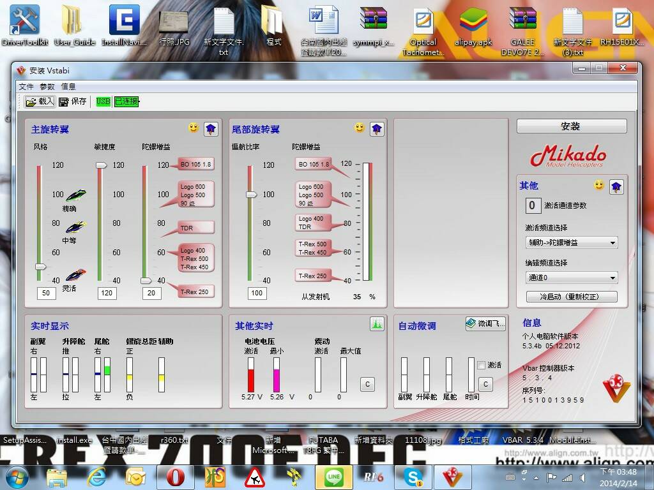Viewport: 654px width, 490px height.
Task: Open the graduation cap icon in 其他 panel
Action: point(616,186)
